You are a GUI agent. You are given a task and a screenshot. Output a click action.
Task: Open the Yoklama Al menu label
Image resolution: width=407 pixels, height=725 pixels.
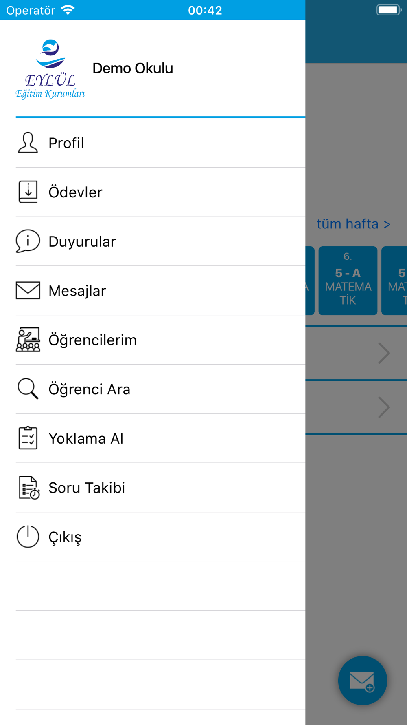point(86,438)
